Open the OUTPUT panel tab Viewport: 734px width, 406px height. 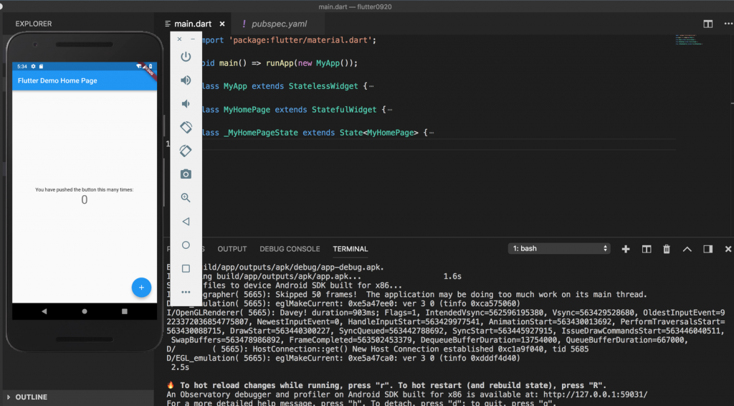(x=232, y=249)
